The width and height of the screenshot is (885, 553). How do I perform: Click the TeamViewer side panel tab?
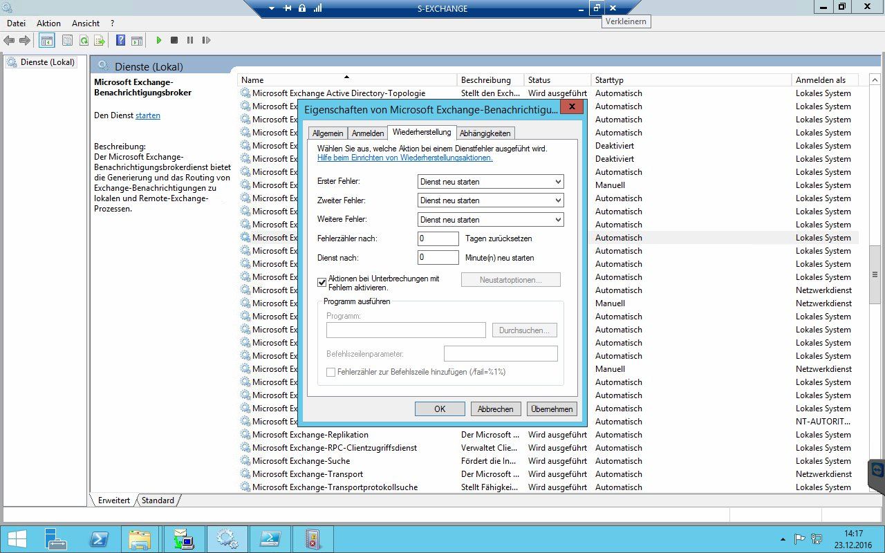click(x=877, y=477)
